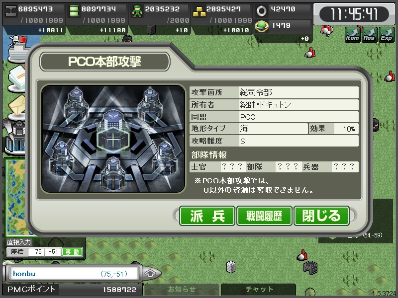398x298 pixels.
Task: Click the PCO headquarters image
Action: [x=113, y=139]
